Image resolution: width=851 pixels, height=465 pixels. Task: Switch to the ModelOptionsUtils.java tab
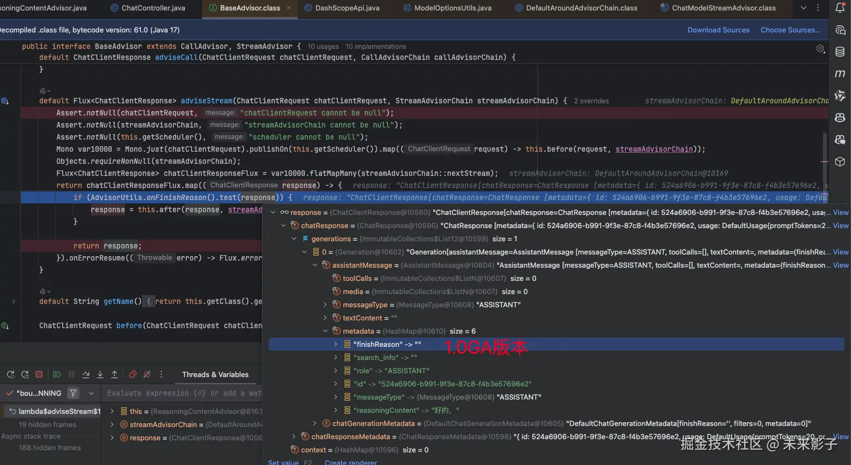(x=448, y=8)
